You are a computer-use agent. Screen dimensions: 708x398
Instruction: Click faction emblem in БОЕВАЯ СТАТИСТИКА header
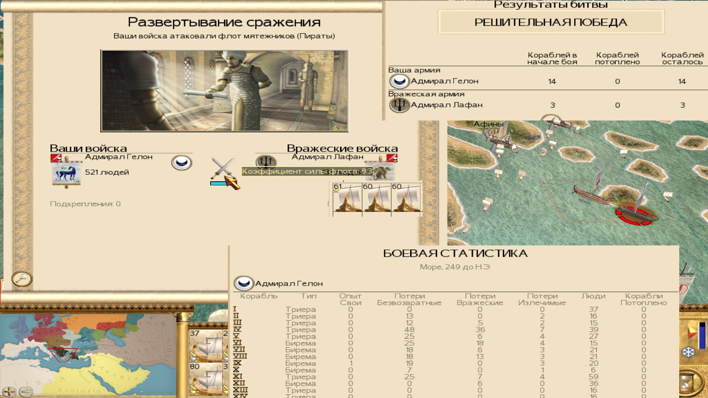pyautogui.click(x=244, y=283)
